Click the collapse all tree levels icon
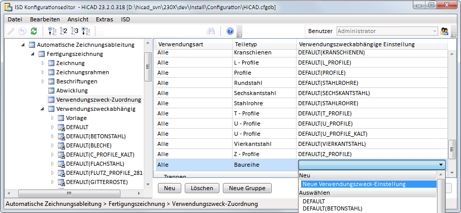Screen dimensions: 461x213 (52, 31)
